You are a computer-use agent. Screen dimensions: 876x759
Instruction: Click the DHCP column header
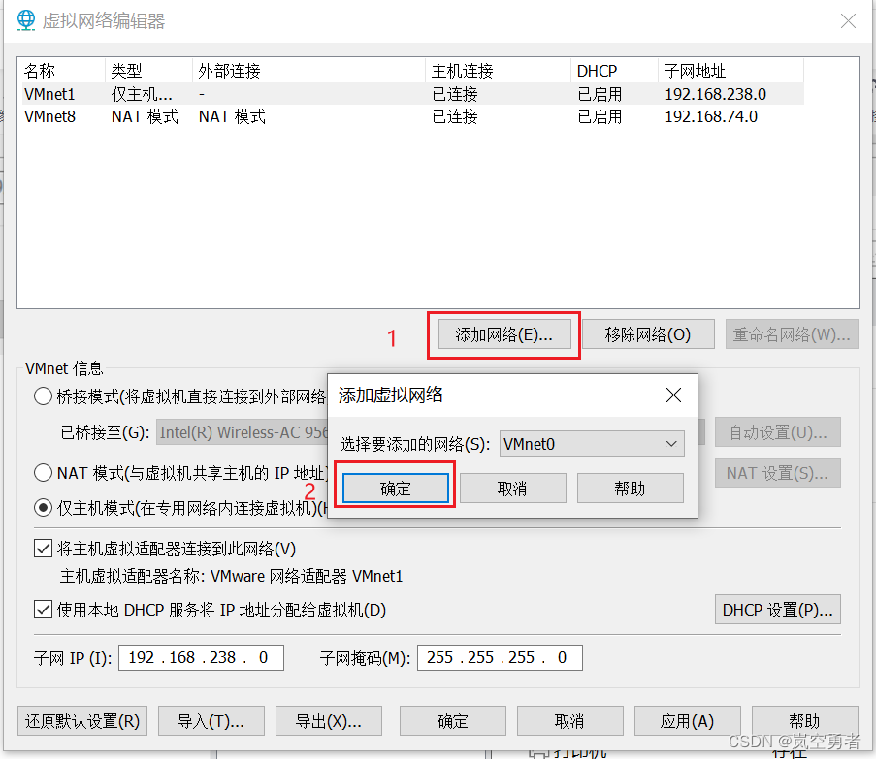coord(614,71)
